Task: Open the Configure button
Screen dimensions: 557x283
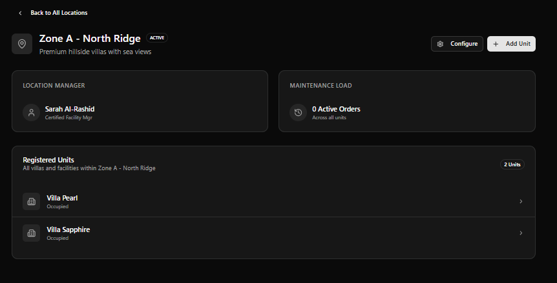Action: click(457, 44)
